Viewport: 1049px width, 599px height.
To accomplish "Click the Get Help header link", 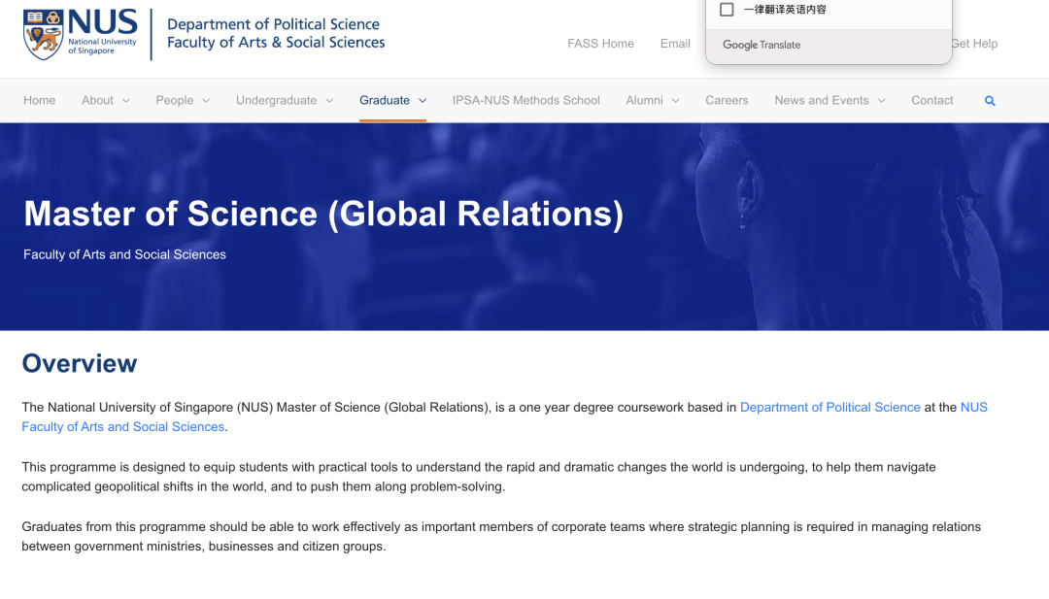I will (x=975, y=44).
